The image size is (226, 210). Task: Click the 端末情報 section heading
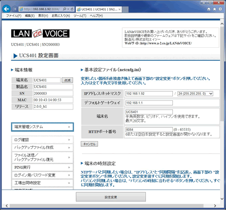tap(24, 70)
